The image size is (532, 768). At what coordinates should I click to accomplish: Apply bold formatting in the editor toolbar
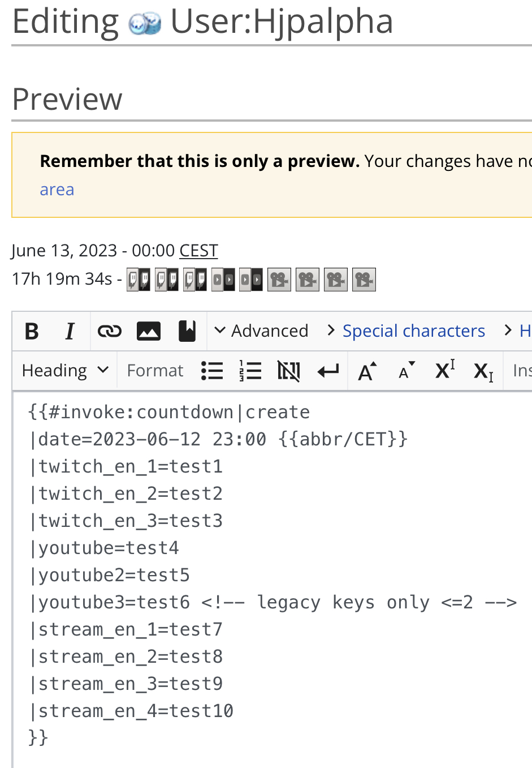pyautogui.click(x=32, y=331)
